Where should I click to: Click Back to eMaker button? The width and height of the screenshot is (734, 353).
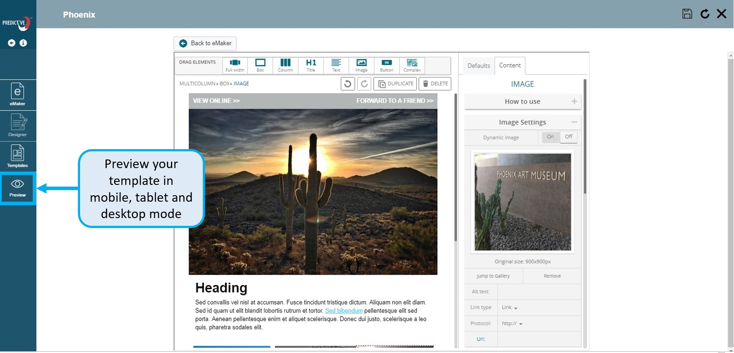point(205,43)
